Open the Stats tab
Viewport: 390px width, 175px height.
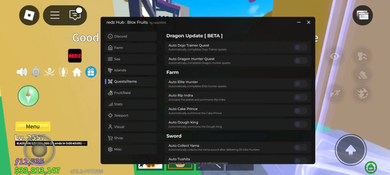(131, 104)
